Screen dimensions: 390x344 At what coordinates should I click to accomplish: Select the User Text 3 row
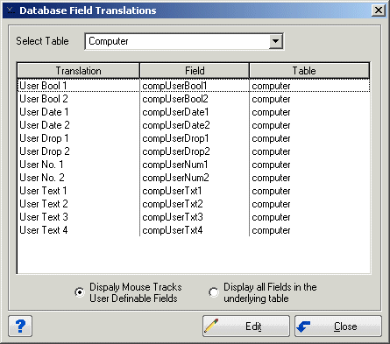point(194,217)
